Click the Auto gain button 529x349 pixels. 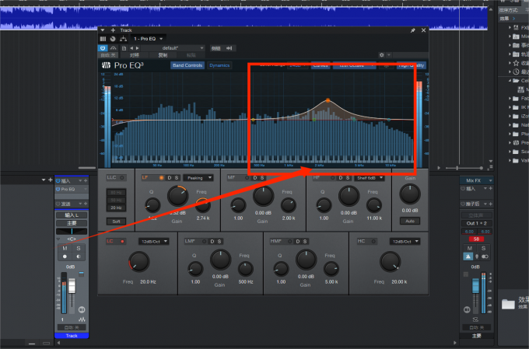pyautogui.click(x=410, y=221)
